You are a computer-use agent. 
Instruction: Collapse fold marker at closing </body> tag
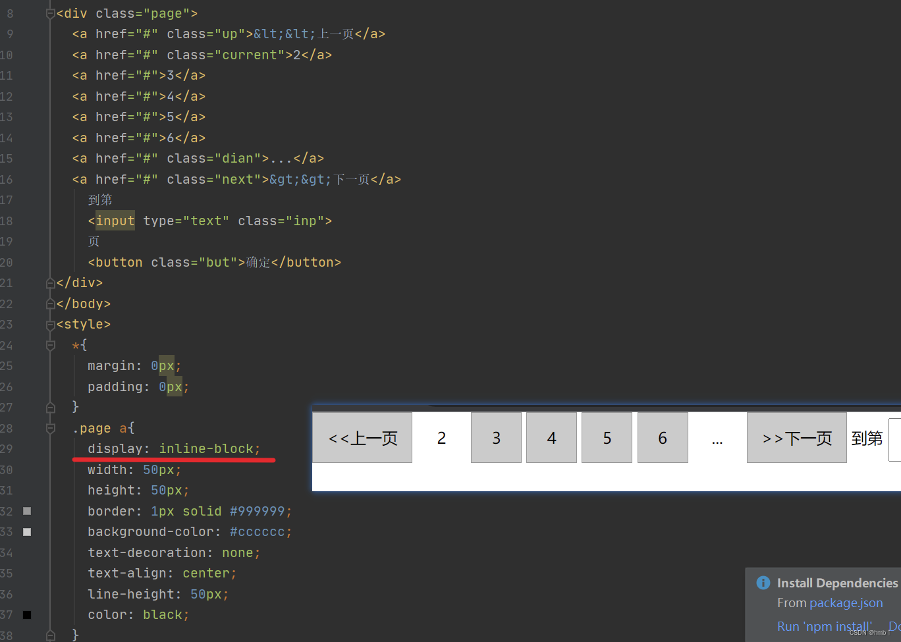tap(51, 304)
